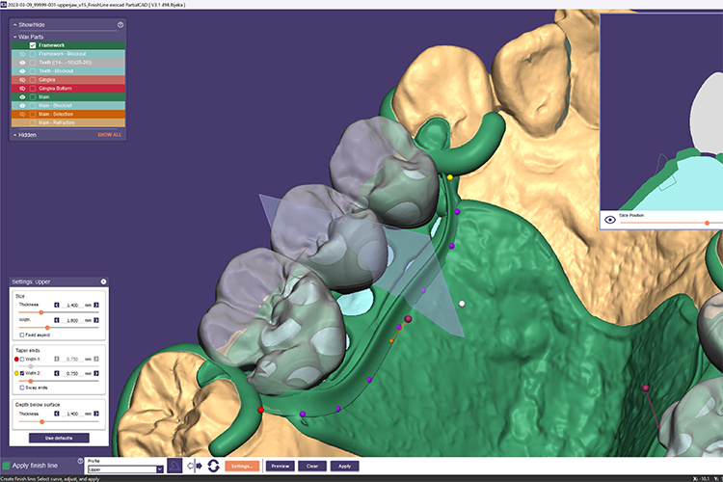Increase Taper Width 2 with the right arrow
This screenshot has height=482, width=723.
[x=95, y=373]
